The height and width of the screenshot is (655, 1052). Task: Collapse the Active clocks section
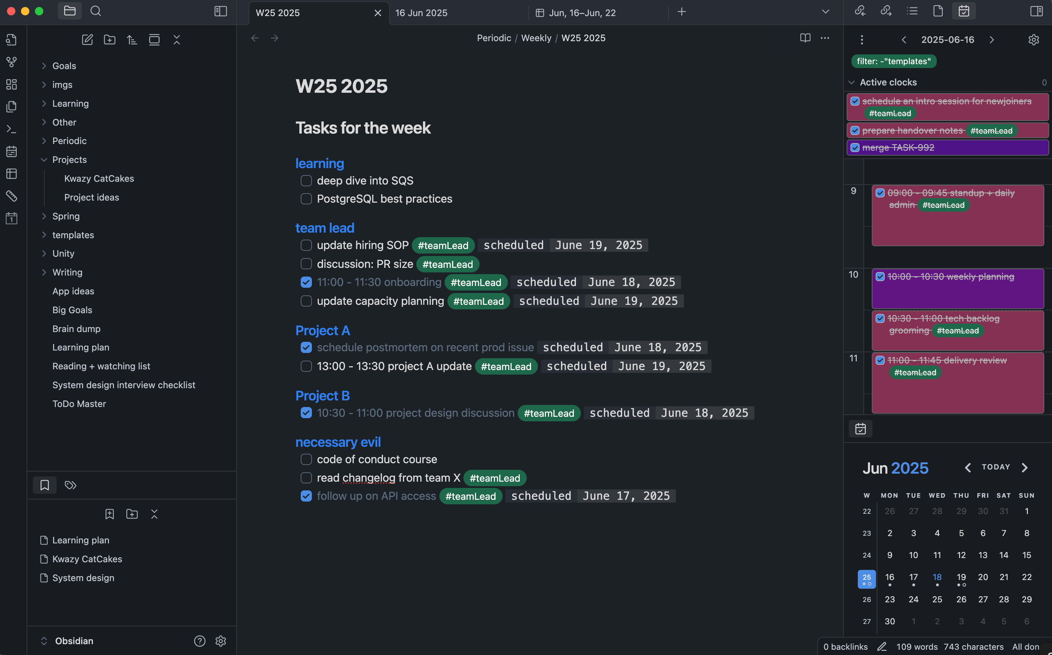click(x=852, y=82)
